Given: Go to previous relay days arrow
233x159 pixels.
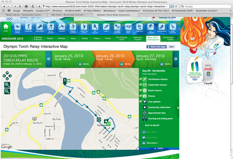Looking at the screenshot, I should pos(49,59).
